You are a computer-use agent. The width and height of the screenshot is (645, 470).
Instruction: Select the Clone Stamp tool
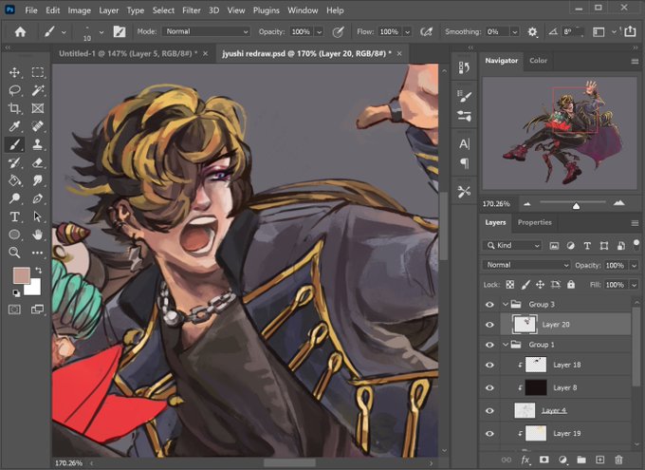pos(37,144)
